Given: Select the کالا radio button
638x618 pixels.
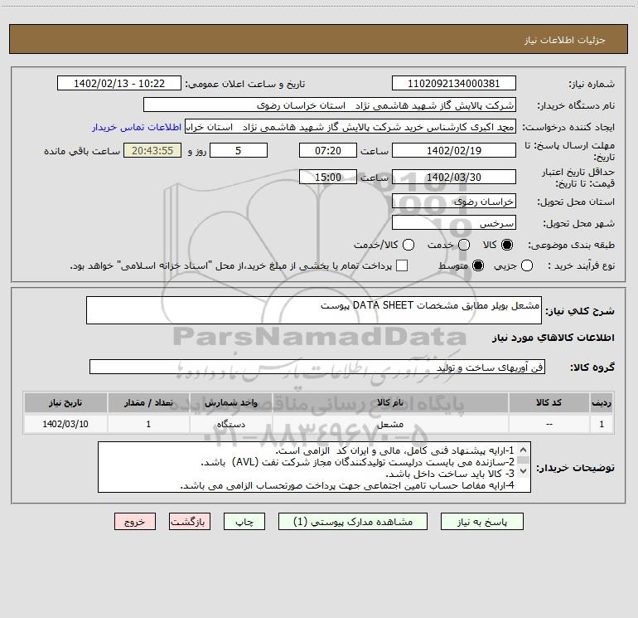Looking at the screenshot, I should coord(507,245).
